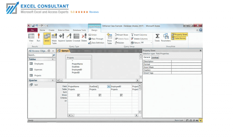Image resolution: width=233 pixels, height=137 pixels.
Task: Open the View button in Results group
Action: pyautogui.click(x=31, y=38)
